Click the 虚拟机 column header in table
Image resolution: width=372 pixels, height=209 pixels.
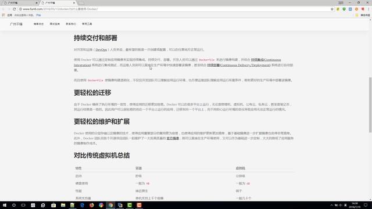click(x=240, y=168)
